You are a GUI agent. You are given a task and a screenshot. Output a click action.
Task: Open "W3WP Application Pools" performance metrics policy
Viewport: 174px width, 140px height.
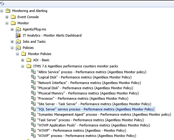(94, 125)
